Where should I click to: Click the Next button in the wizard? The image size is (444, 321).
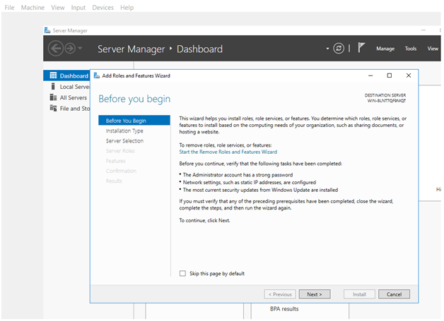(x=315, y=294)
